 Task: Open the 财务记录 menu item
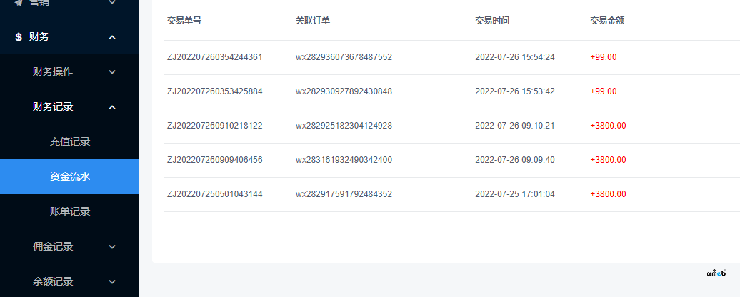click(69, 106)
